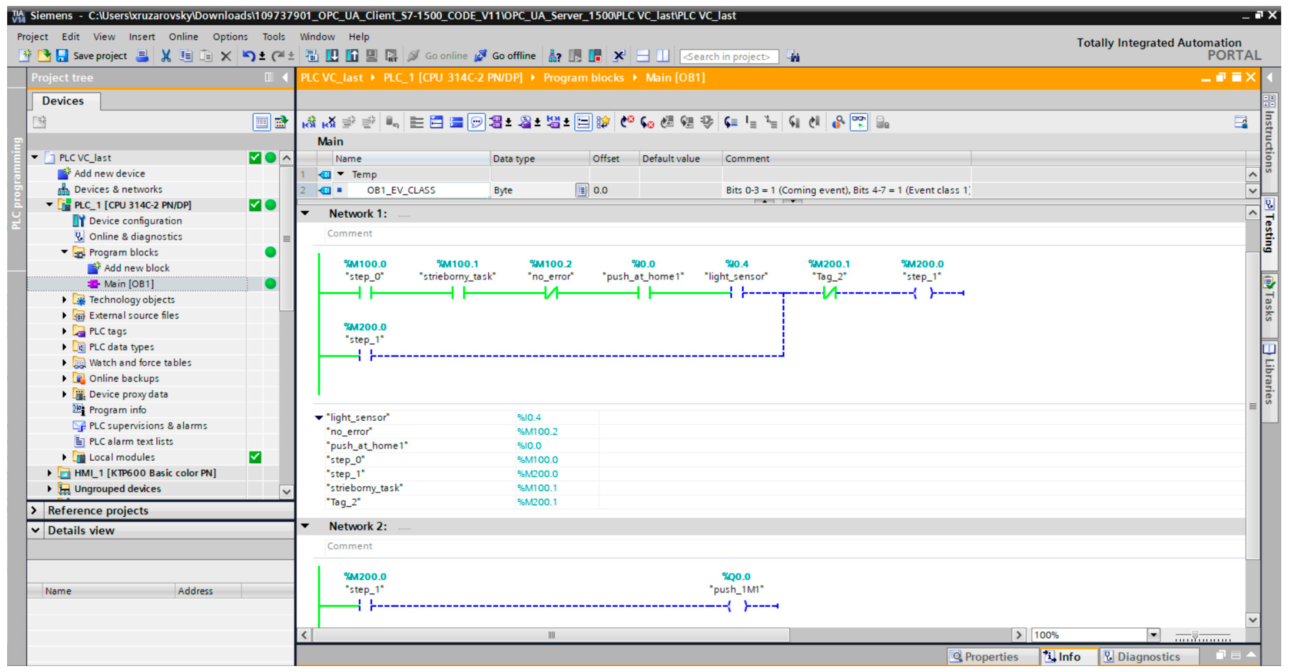
Task: Click the green checkmark next to Local modules
Action: (255, 457)
